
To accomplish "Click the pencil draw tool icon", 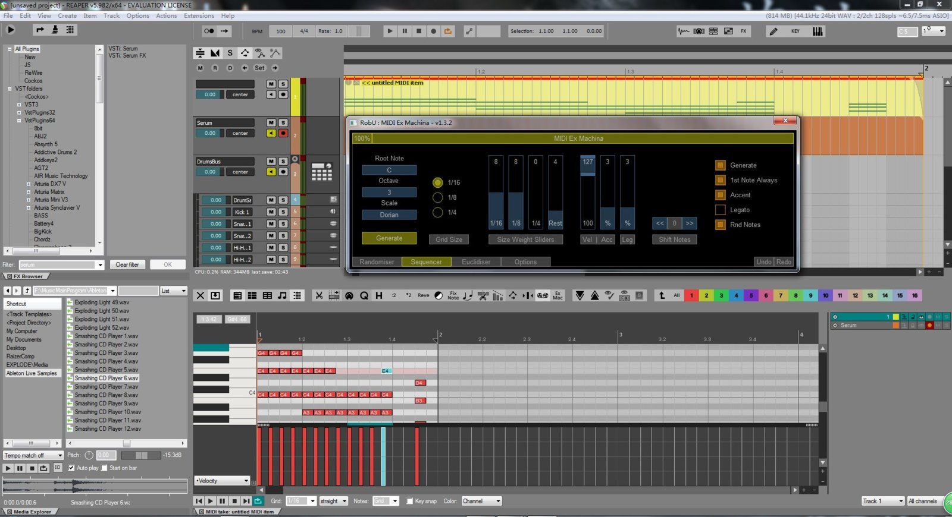I will pyautogui.click(x=773, y=31).
